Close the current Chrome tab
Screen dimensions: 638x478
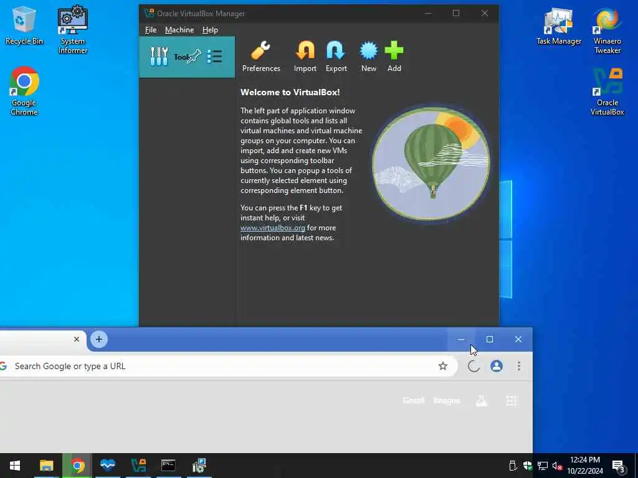(x=77, y=339)
